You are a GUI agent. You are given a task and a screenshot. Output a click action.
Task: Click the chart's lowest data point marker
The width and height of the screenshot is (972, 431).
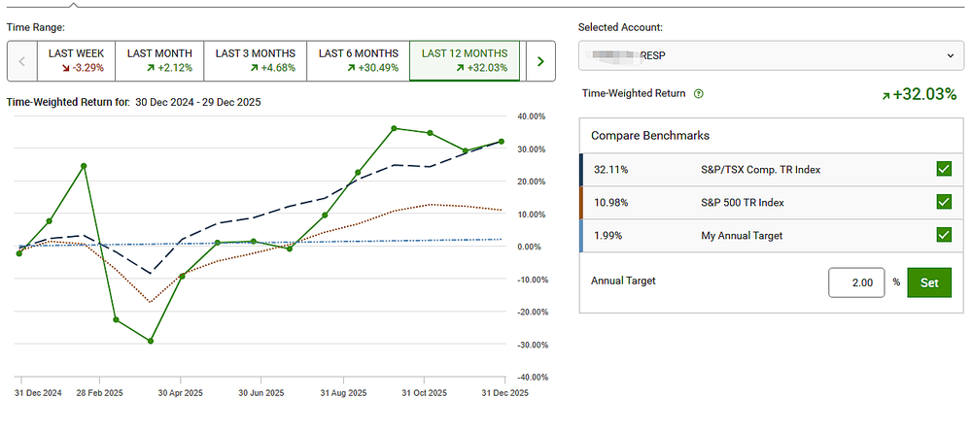[x=151, y=341]
